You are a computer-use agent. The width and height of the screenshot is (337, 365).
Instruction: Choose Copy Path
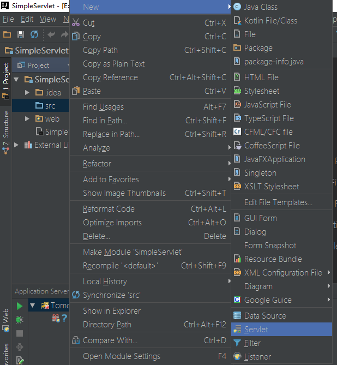151,50
